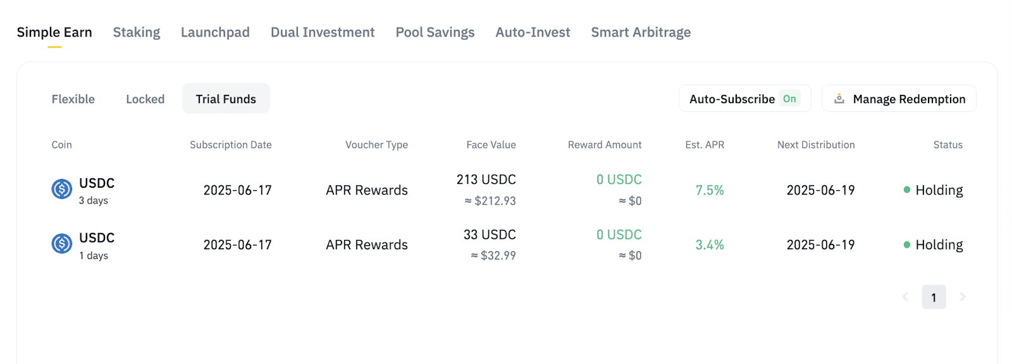The image size is (1012, 364).
Task: Click the USDC coin icon in the 3 days row
Action: (61, 189)
